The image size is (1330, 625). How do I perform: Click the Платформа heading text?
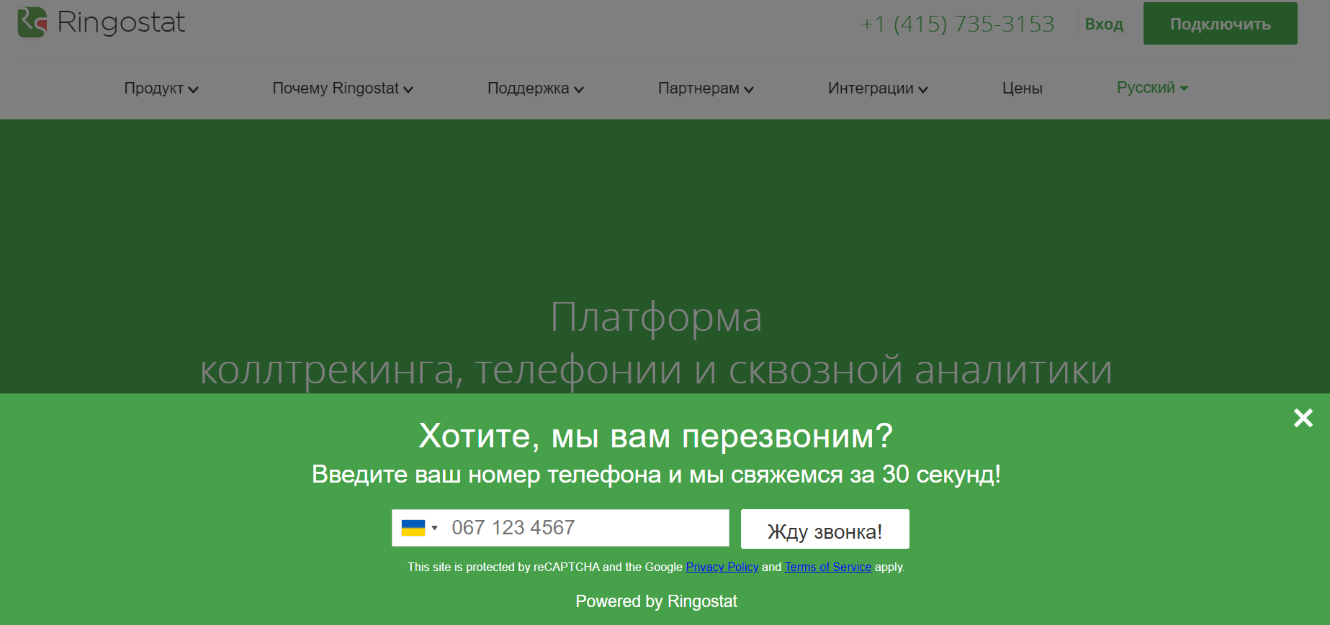[x=656, y=317]
